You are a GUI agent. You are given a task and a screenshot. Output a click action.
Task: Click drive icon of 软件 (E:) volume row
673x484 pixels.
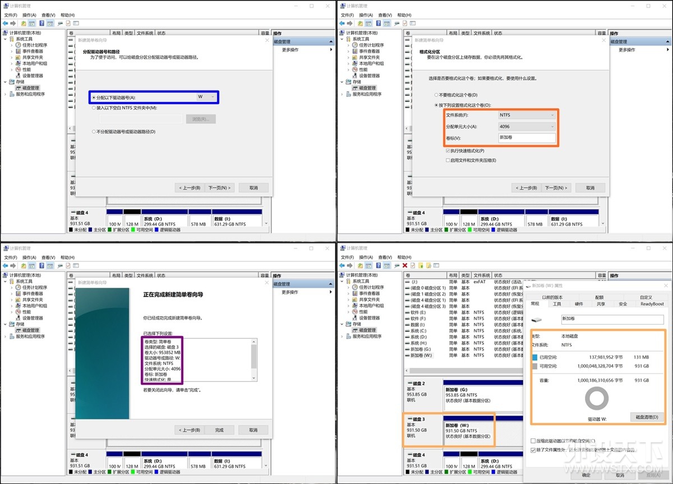click(x=408, y=312)
